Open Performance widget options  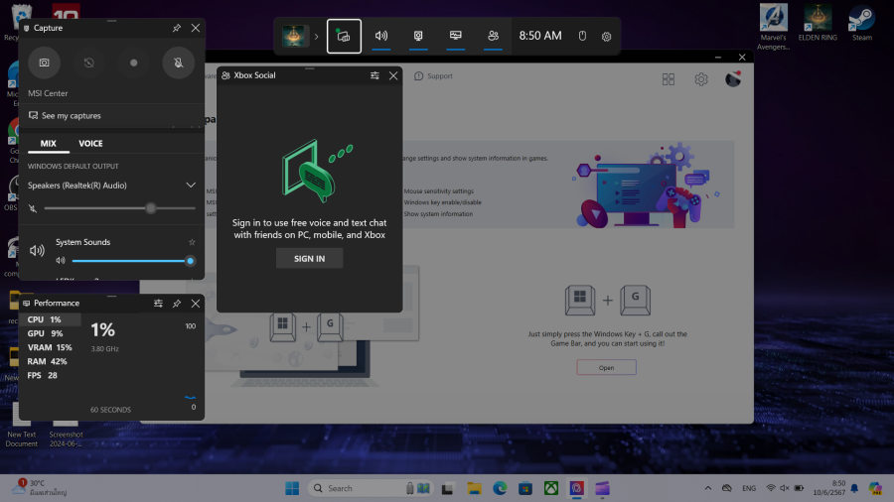click(158, 303)
